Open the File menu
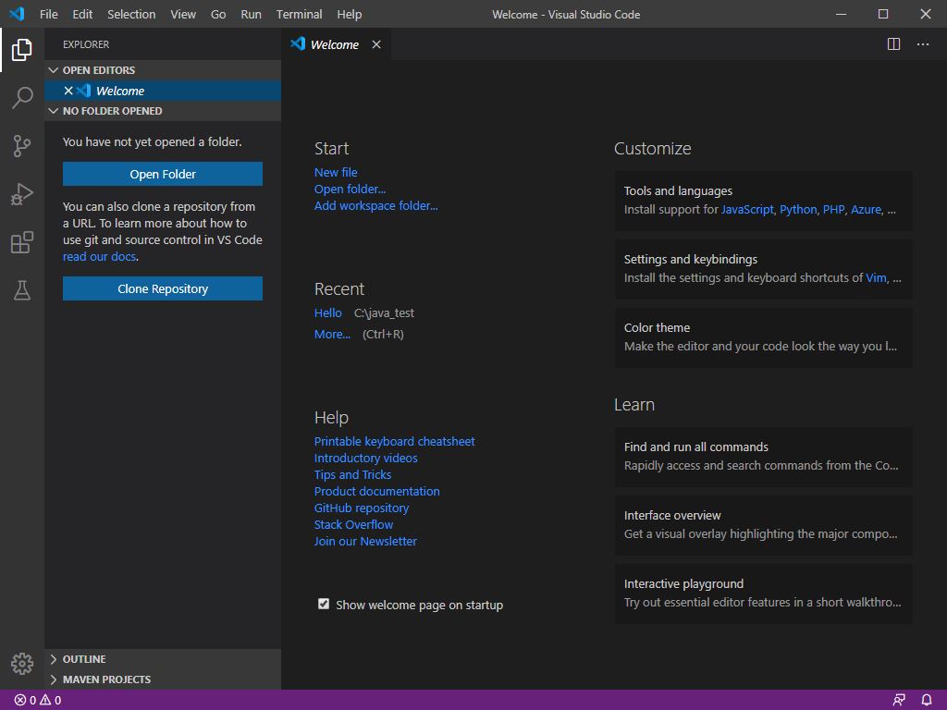This screenshot has height=710, width=947. [49, 14]
